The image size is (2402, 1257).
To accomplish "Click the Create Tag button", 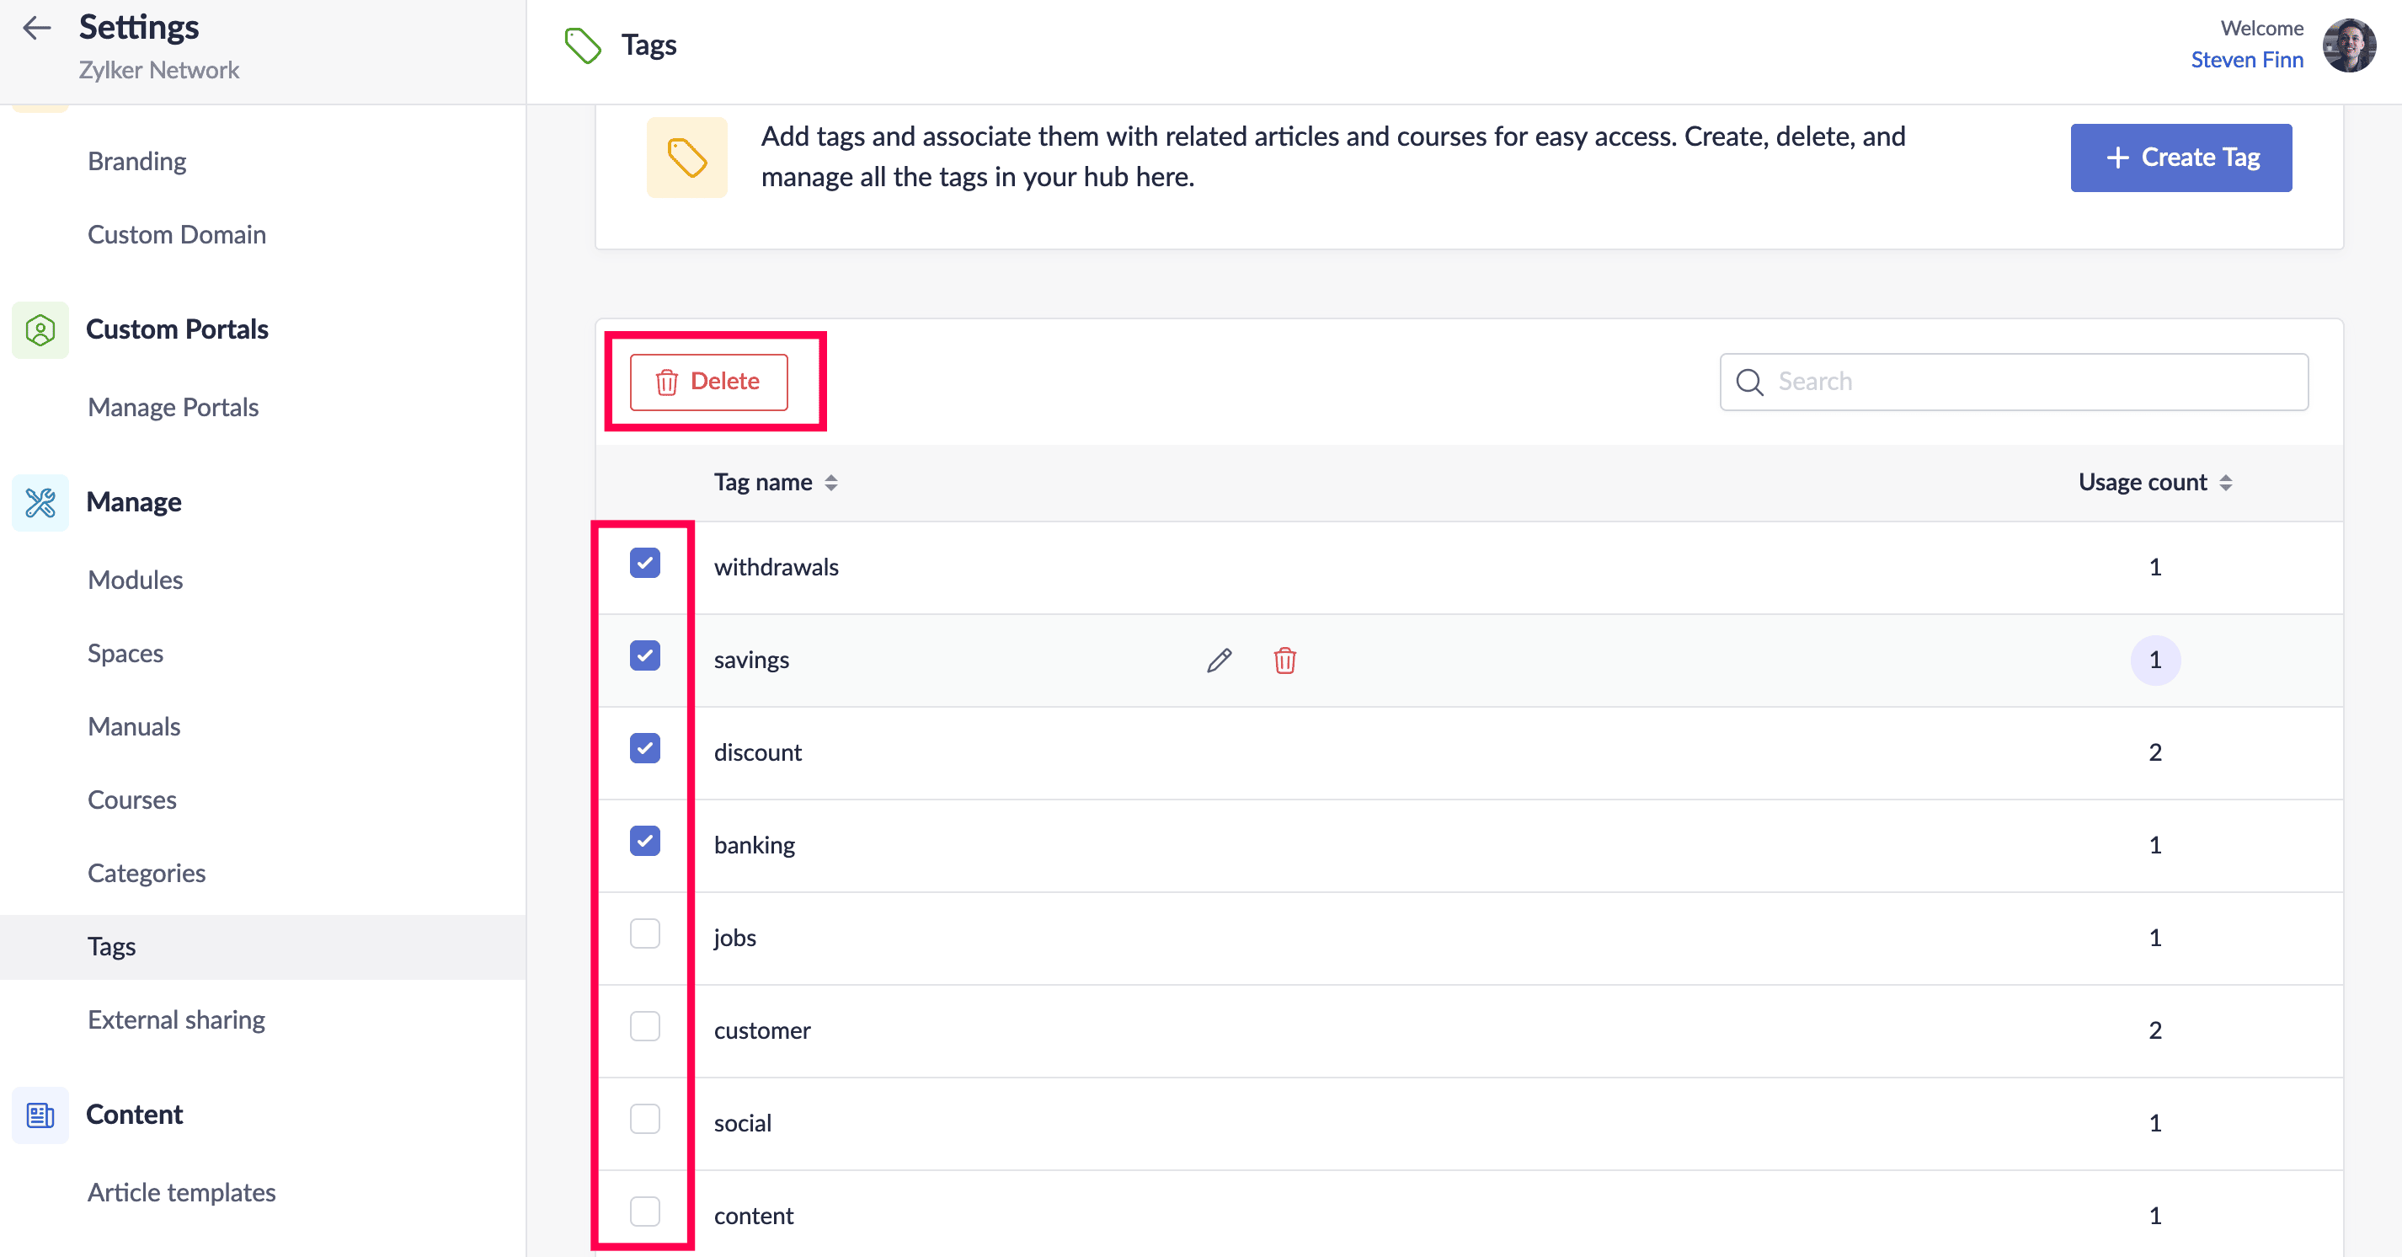I will (x=2180, y=158).
